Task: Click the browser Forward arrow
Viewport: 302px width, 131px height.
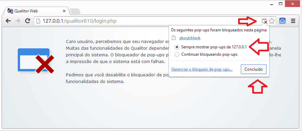Action: [18, 21]
